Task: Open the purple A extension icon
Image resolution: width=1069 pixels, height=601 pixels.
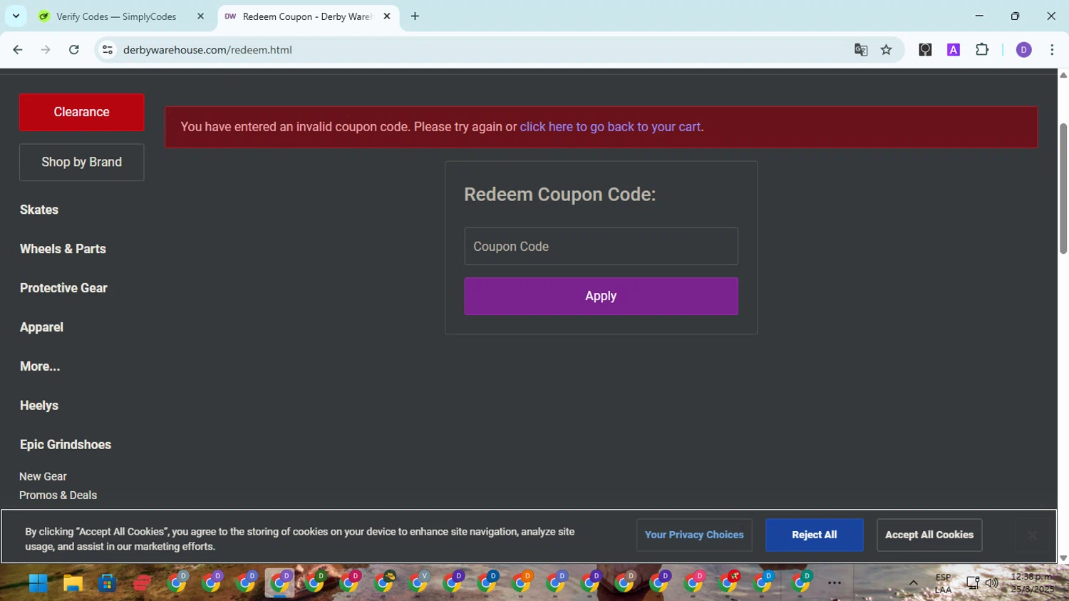Action: (954, 50)
